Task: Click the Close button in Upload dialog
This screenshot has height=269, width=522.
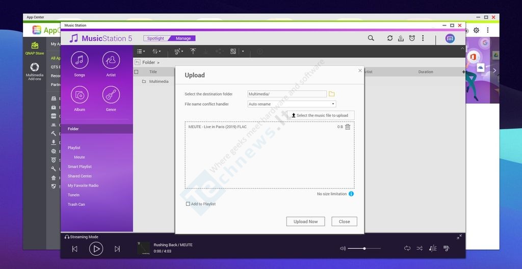Action: (344, 222)
